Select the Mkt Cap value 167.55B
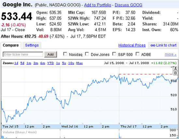The width and height of the screenshot is (179, 139). tap(99, 12)
